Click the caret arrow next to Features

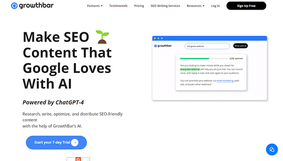(101, 6)
